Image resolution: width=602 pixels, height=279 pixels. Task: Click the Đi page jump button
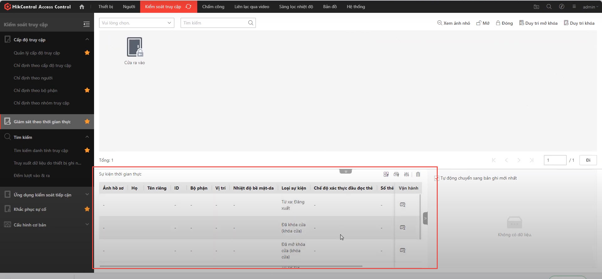coord(588,160)
